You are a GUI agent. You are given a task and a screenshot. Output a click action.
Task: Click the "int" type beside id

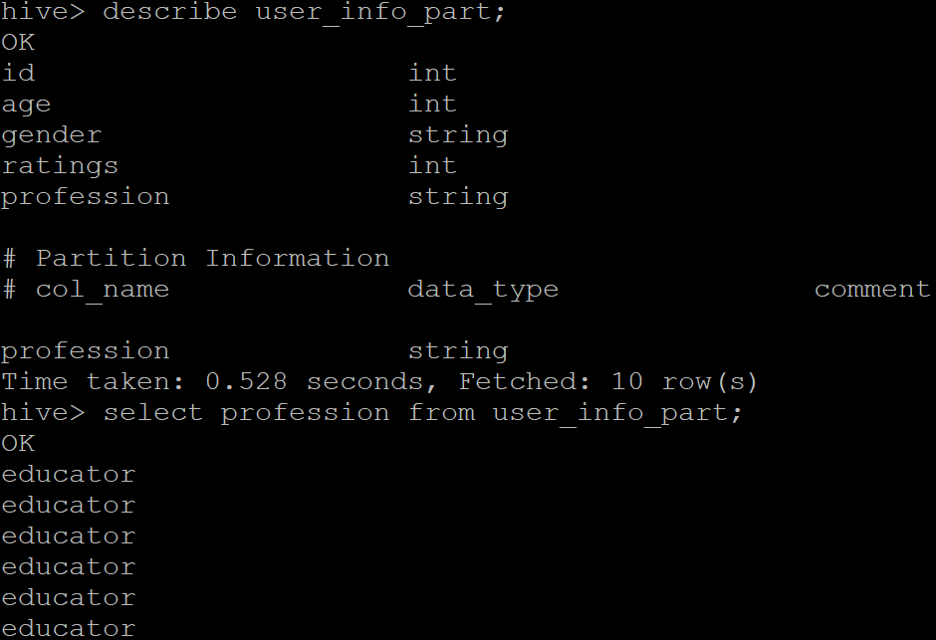click(432, 74)
